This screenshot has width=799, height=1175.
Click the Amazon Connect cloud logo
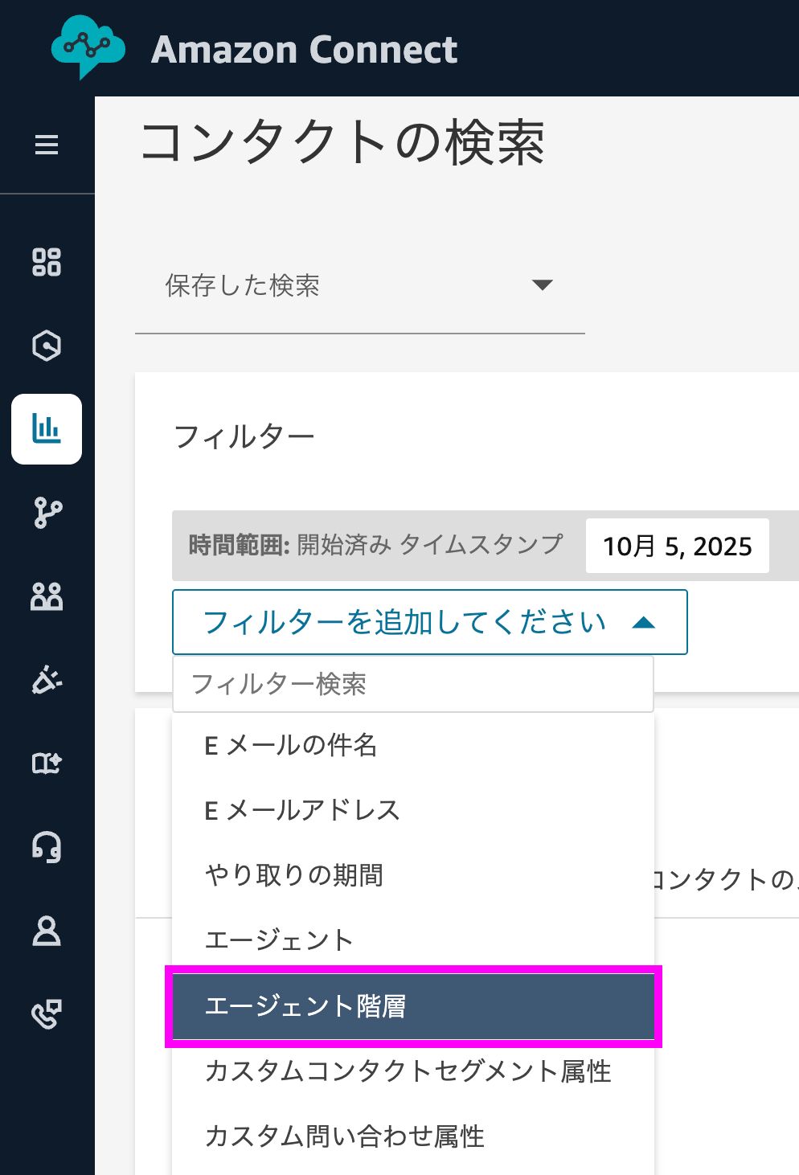(x=88, y=47)
